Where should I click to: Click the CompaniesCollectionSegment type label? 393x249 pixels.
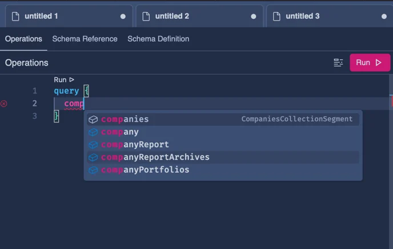[297, 119]
